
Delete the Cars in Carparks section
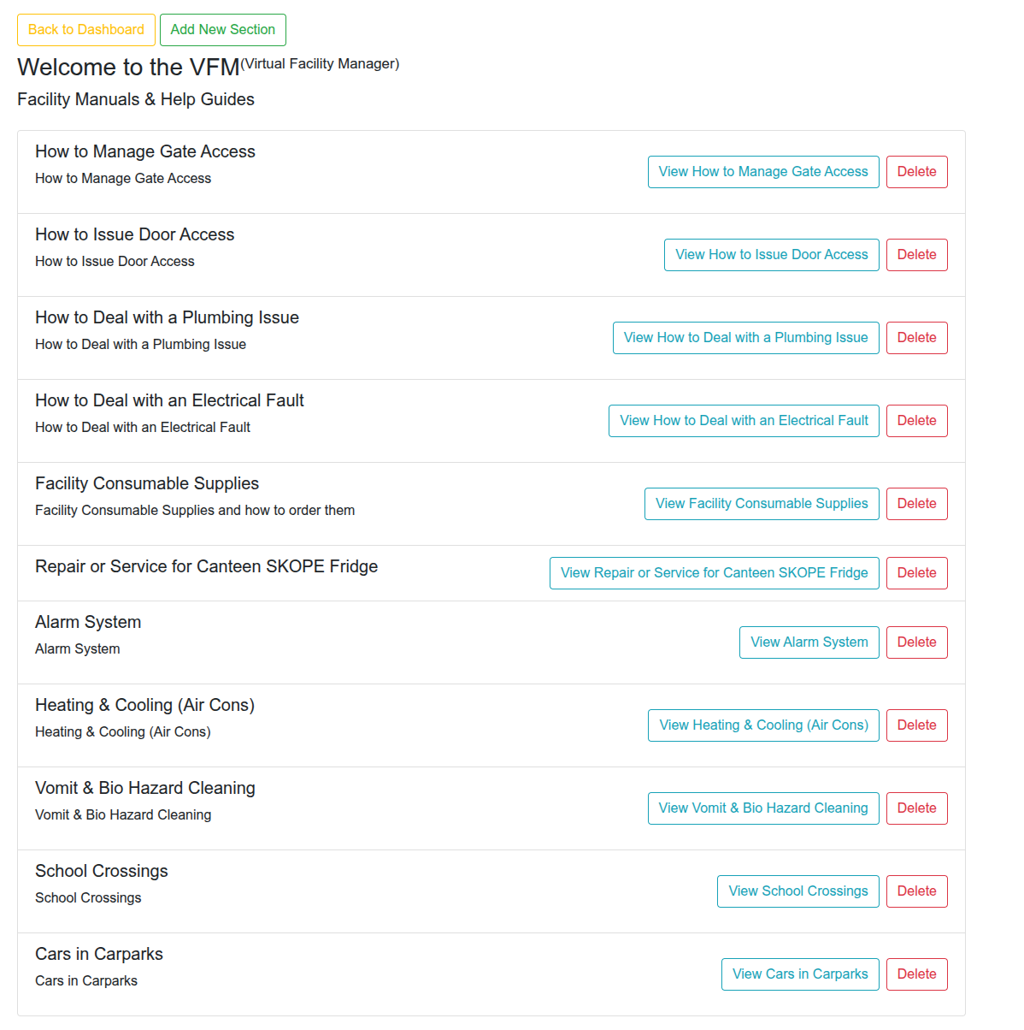pos(917,974)
